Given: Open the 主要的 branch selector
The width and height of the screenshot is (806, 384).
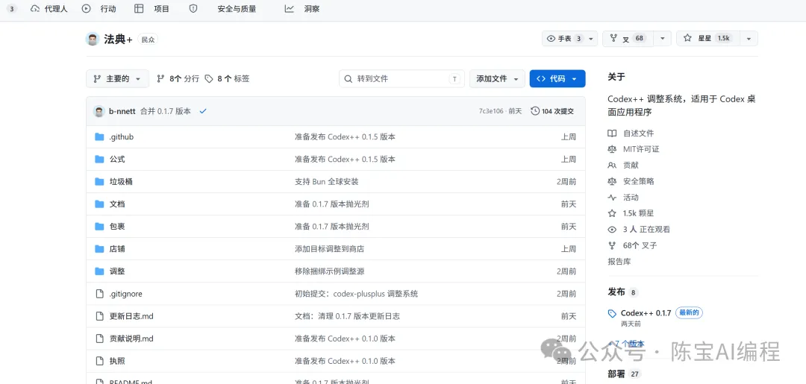Looking at the screenshot, I should click(x=117, y=78).
